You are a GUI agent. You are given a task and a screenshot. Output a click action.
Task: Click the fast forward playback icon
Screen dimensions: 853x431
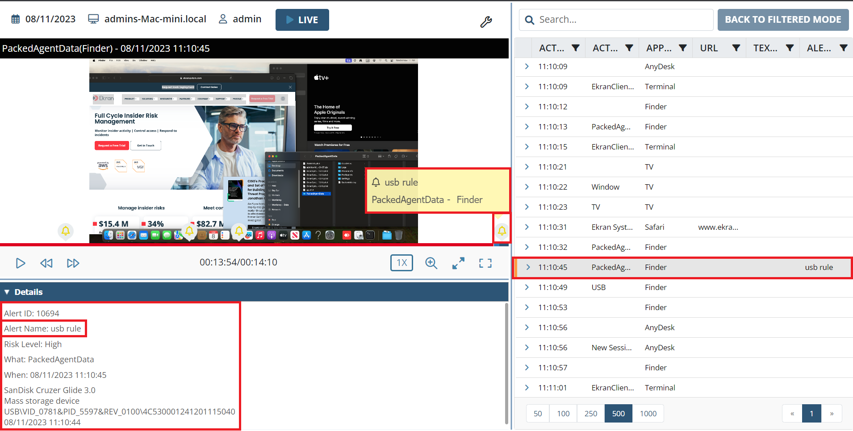[73, 263]
